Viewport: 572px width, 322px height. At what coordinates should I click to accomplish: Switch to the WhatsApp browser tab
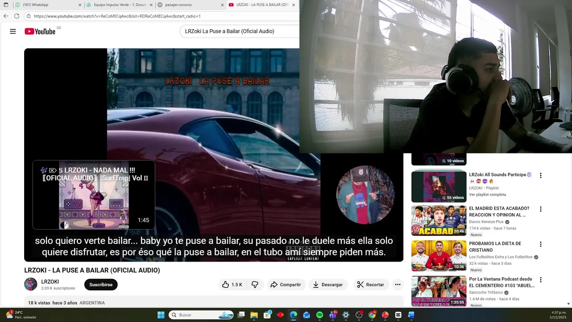(47, 5)
